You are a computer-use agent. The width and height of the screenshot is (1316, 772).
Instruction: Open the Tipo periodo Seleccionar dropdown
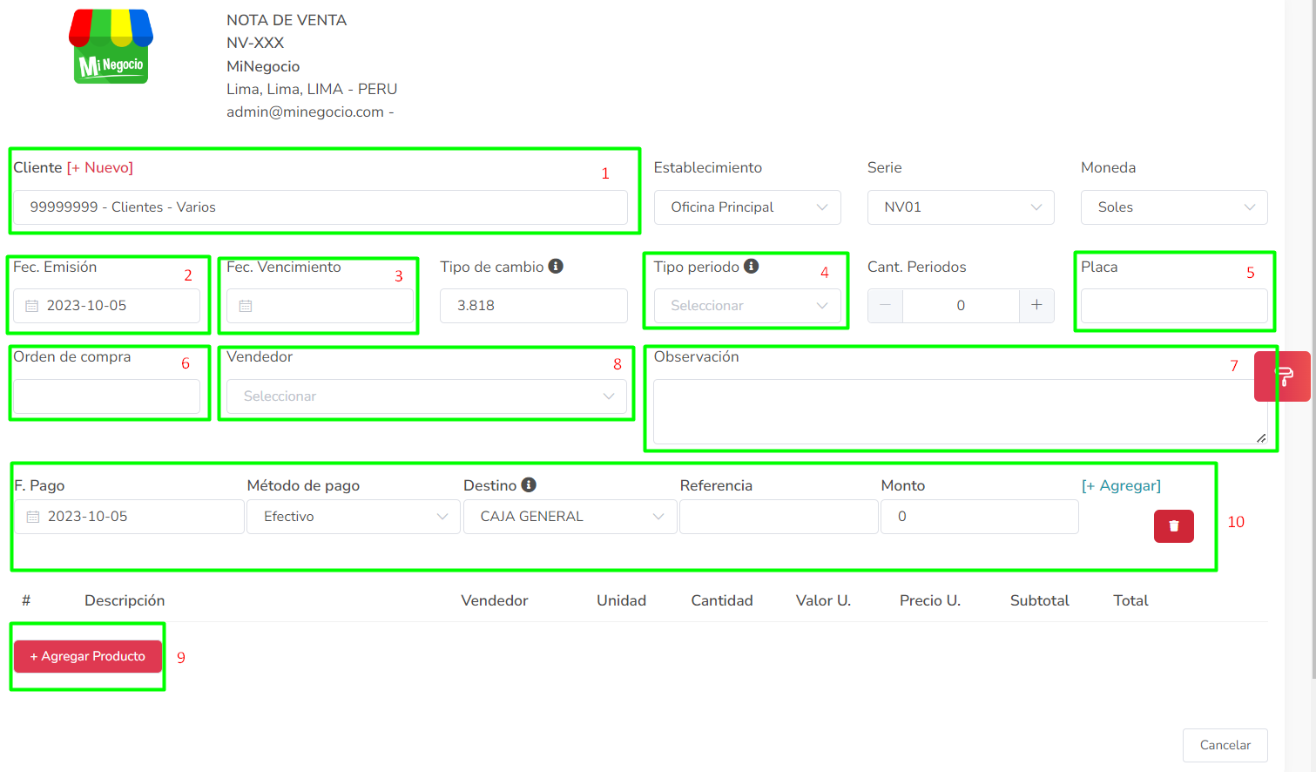747,306
